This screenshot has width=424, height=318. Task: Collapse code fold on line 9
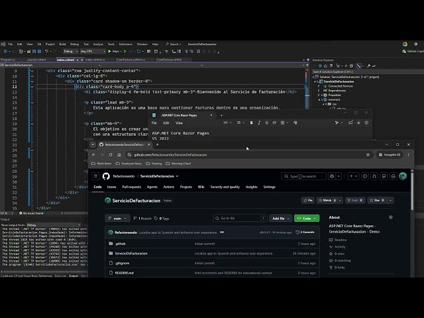(32, 71)
